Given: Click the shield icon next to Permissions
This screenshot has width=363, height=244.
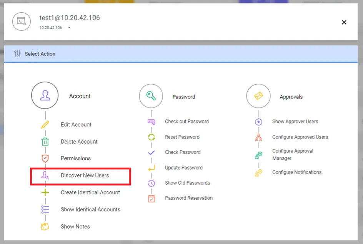Looking at the screenshot, I should [x=45, y=159].
